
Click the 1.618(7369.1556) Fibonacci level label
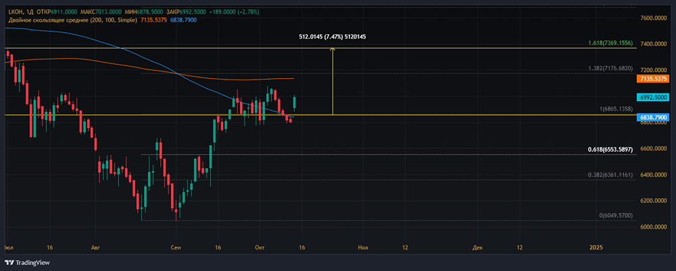pos(610,43)
